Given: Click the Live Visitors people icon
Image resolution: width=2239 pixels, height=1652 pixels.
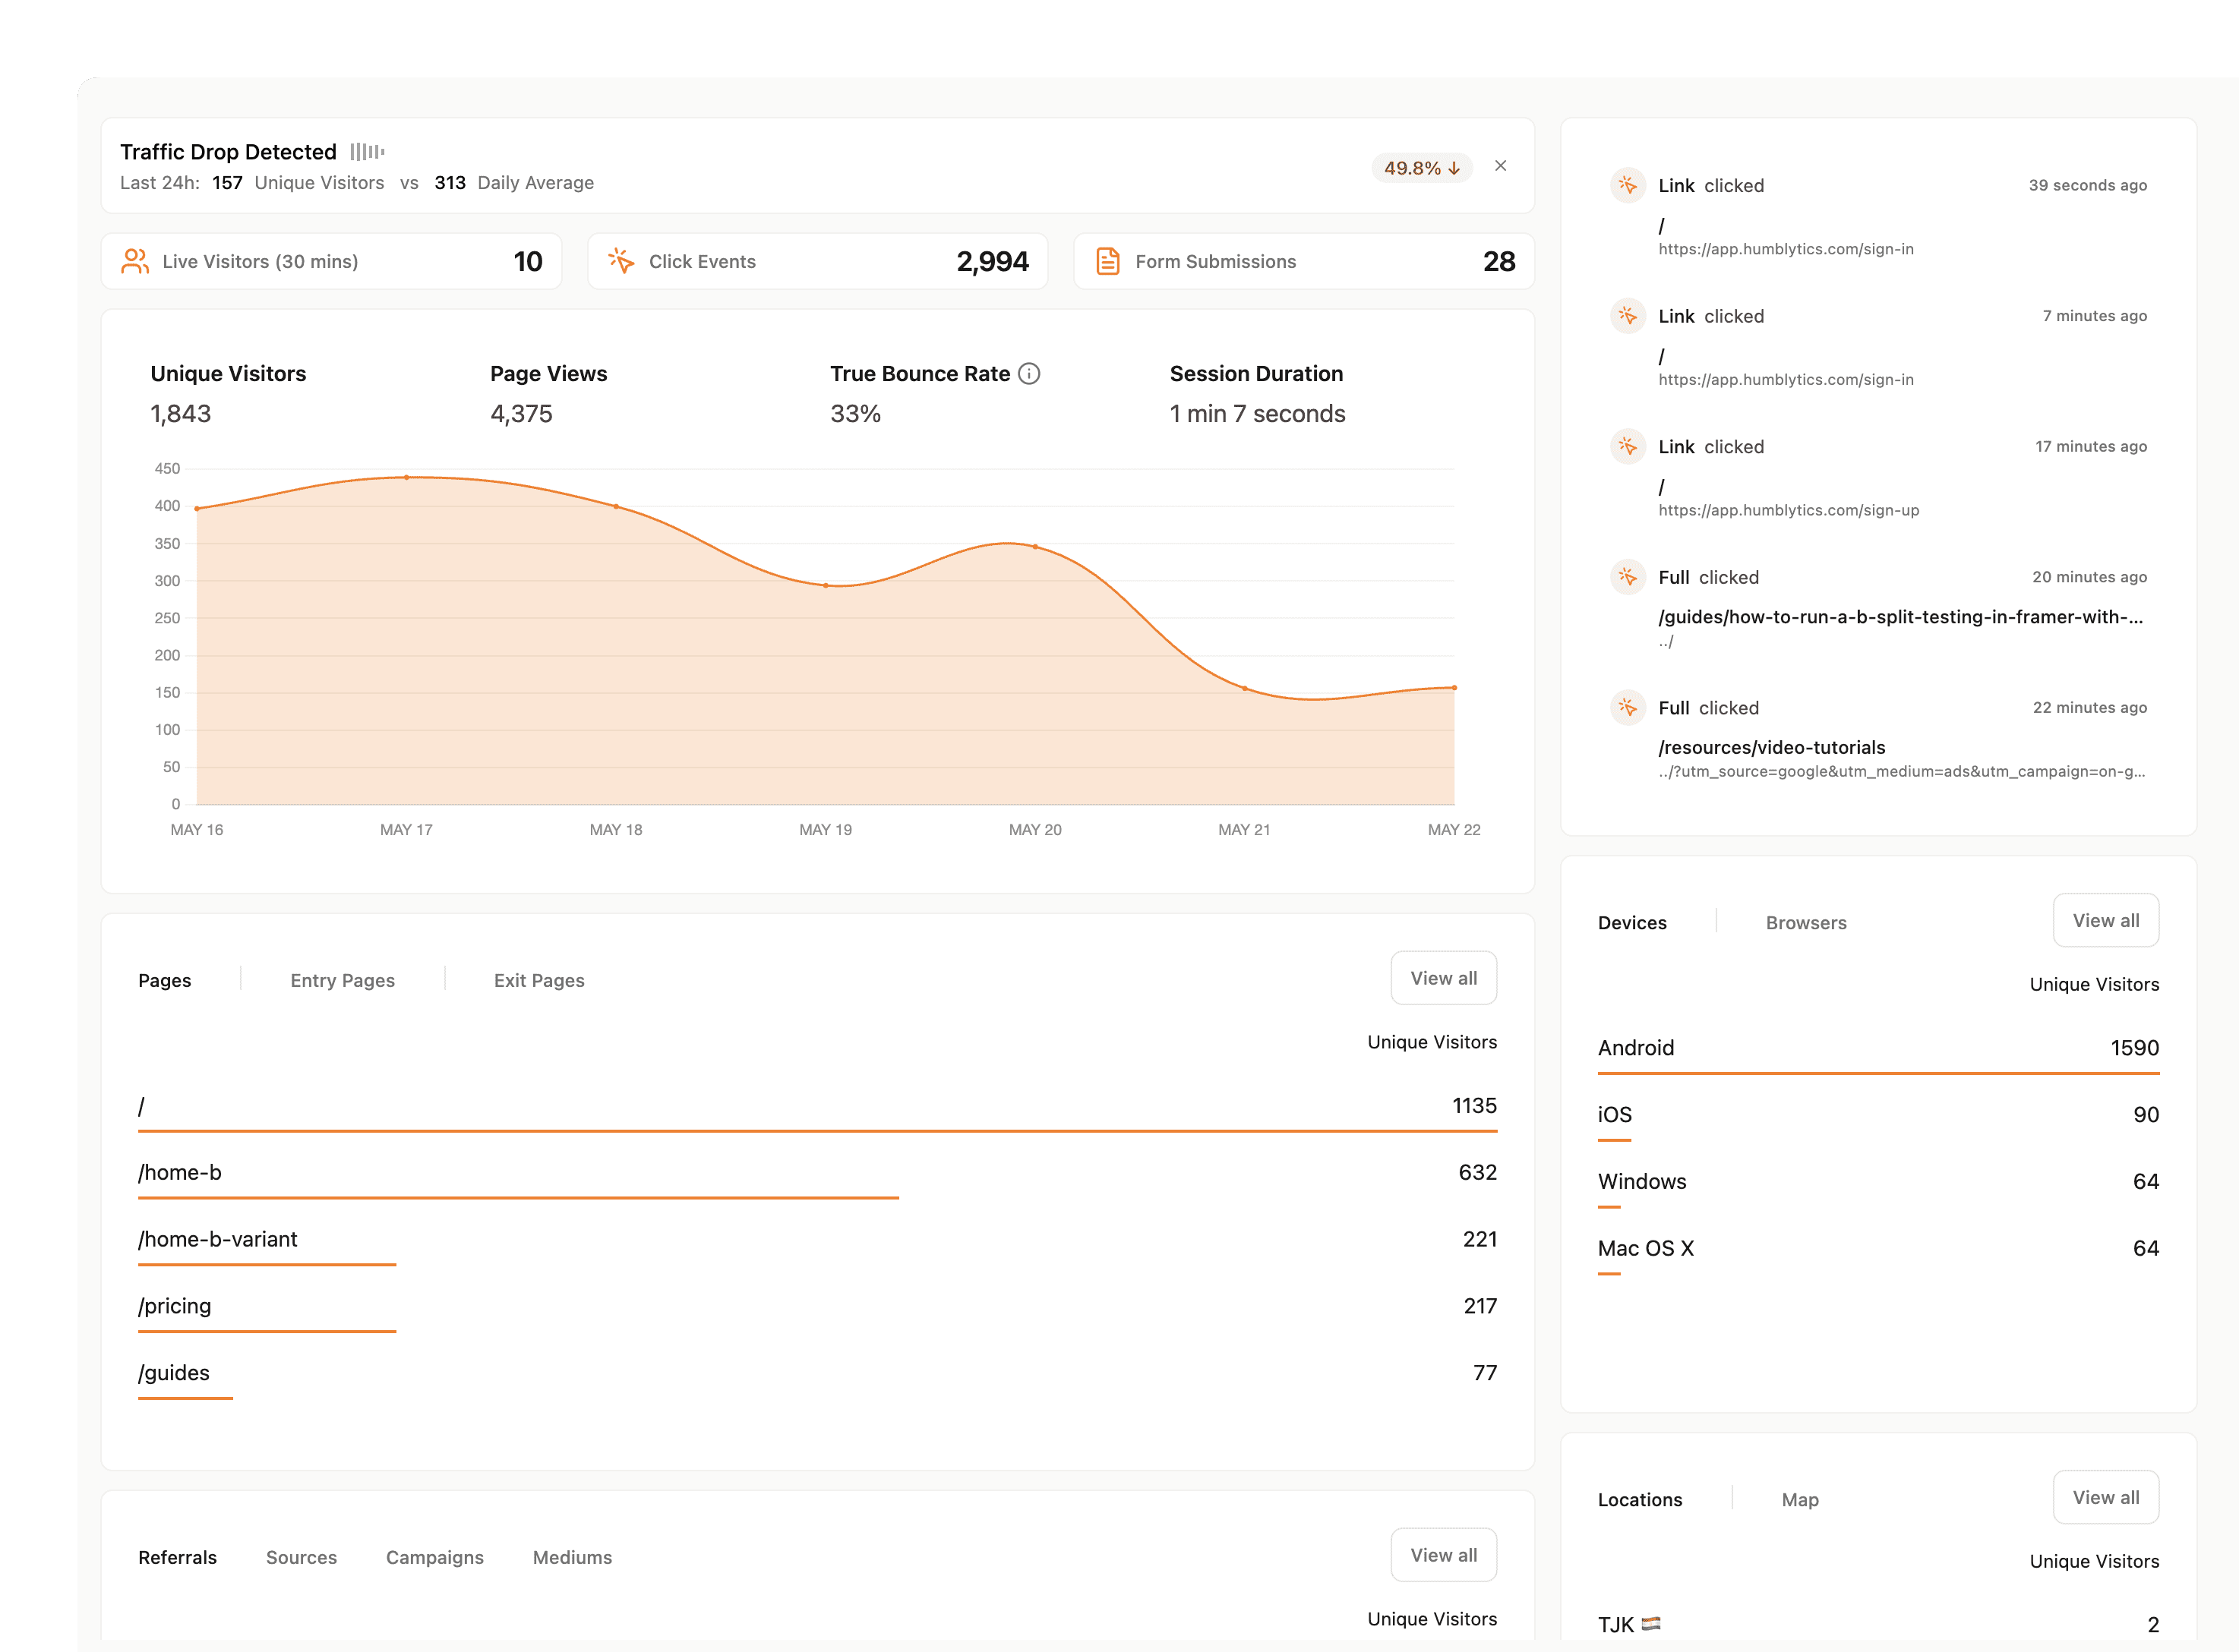Looking at the screenshot, I should pyautogui.click(x=135, y=261).
